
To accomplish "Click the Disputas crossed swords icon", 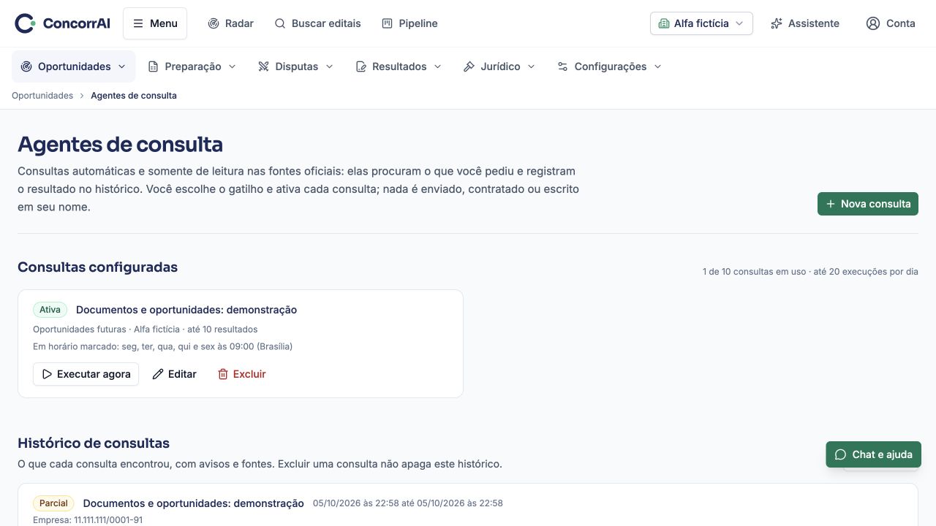I will coord(264,66).
